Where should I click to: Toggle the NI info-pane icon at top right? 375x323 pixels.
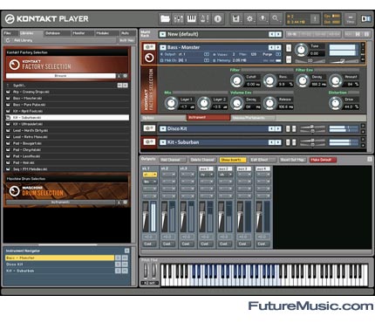point(365,19)
